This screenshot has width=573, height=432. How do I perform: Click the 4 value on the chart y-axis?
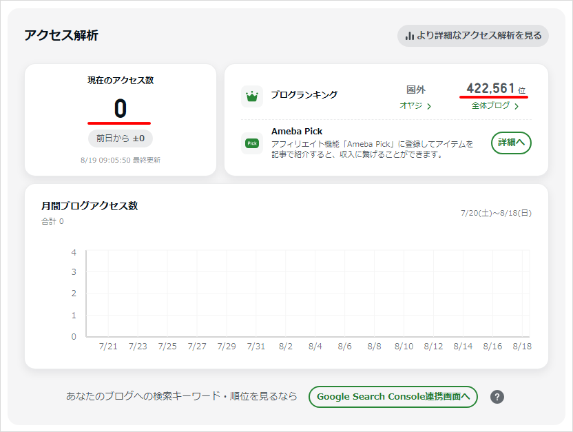74,253
